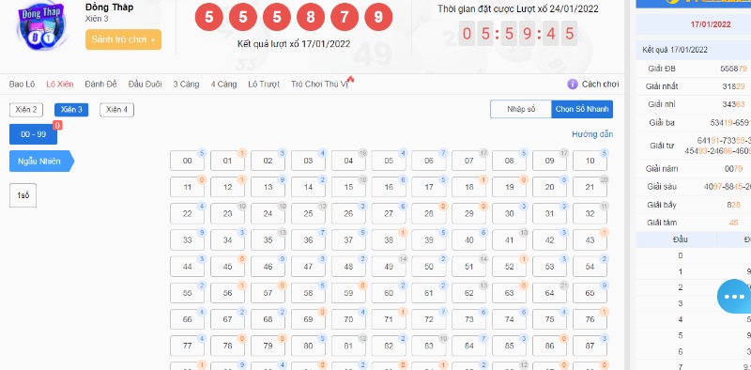Open Sảnh trò chơi game lobby
Image resolution: width=751 pixels, height=370 pixels.
[123, 39]
